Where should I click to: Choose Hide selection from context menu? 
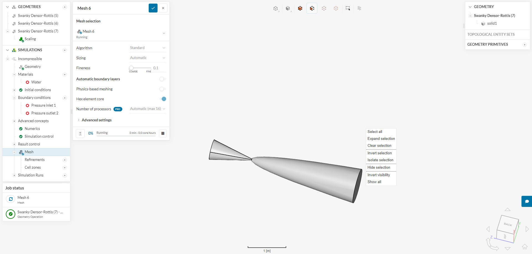click(x=381, y=168)
